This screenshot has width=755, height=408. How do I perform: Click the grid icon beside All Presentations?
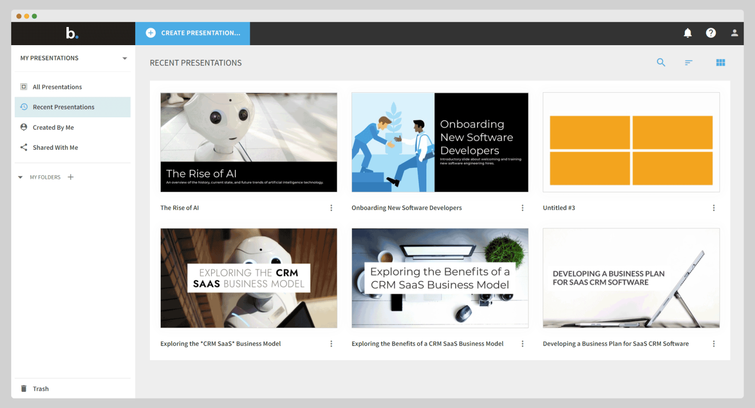point(24,86)
